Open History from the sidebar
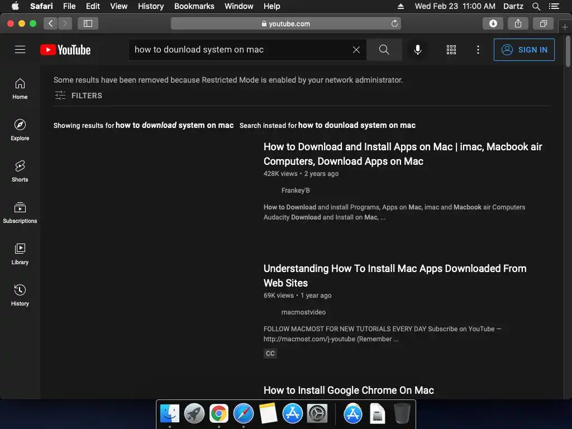The height and width of the screenshot is (429, 572). point(20,295)
